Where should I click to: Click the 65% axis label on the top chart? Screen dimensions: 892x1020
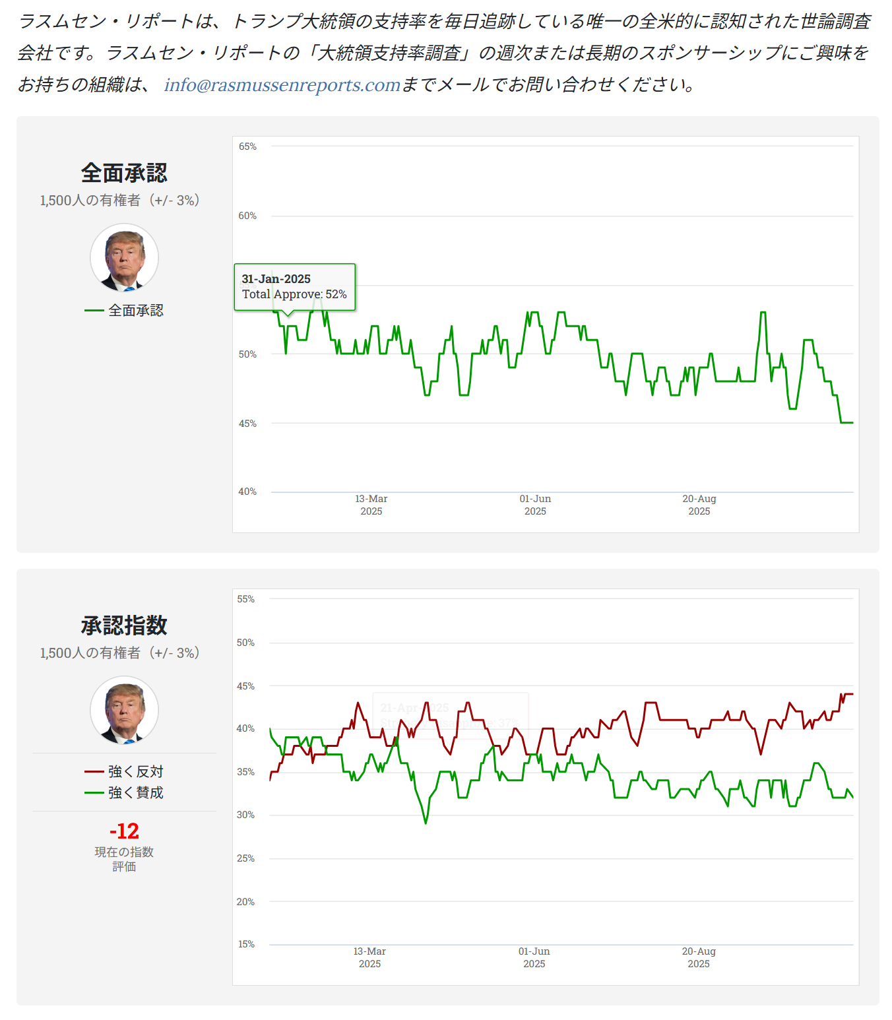247,146
